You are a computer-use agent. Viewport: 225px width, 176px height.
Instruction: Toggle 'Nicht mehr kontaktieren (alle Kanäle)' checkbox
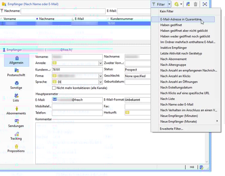(54, 88)
